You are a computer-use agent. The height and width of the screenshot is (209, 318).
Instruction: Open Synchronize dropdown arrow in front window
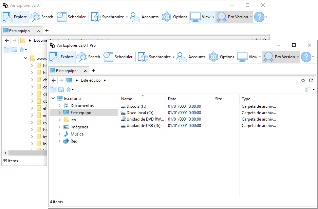click(x=174, y=57)
